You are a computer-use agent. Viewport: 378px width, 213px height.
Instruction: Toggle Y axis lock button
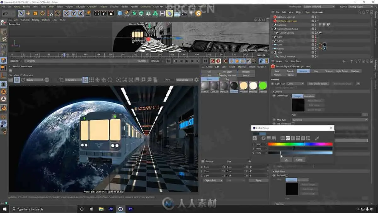point(73,13)
